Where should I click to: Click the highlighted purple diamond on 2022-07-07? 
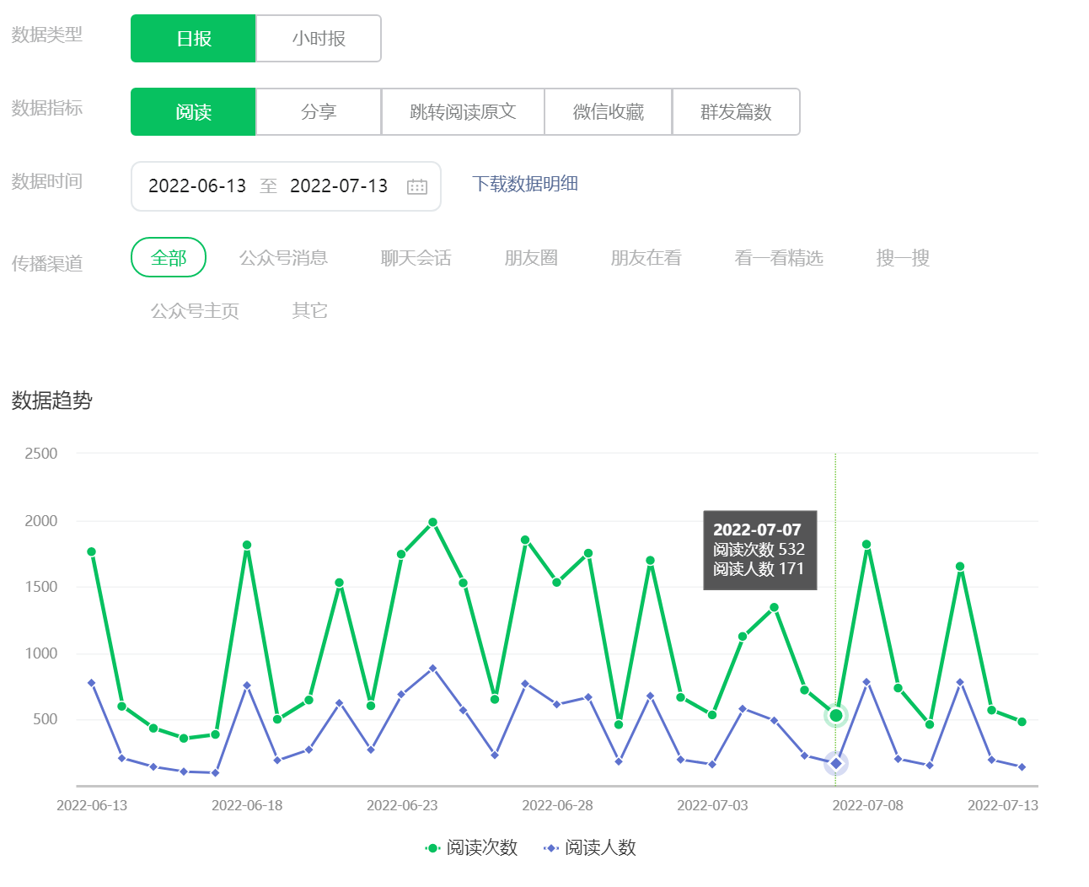point(835,764)
